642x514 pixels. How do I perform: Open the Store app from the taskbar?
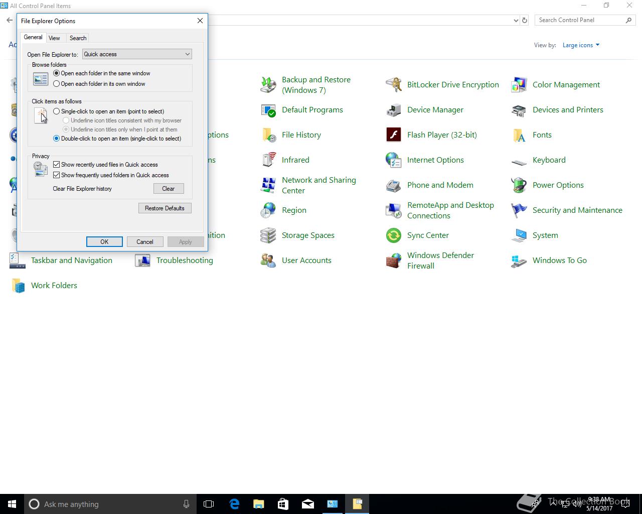pos(283,504)
